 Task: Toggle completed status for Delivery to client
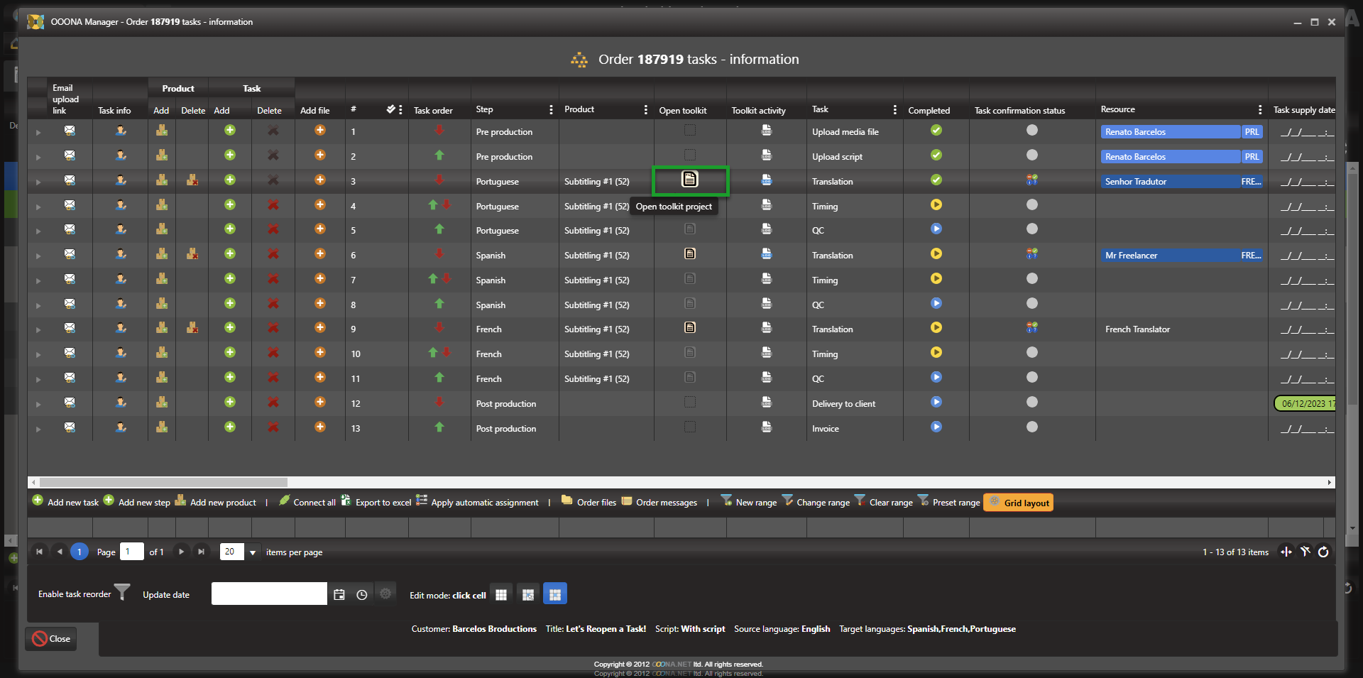point(936,403)
